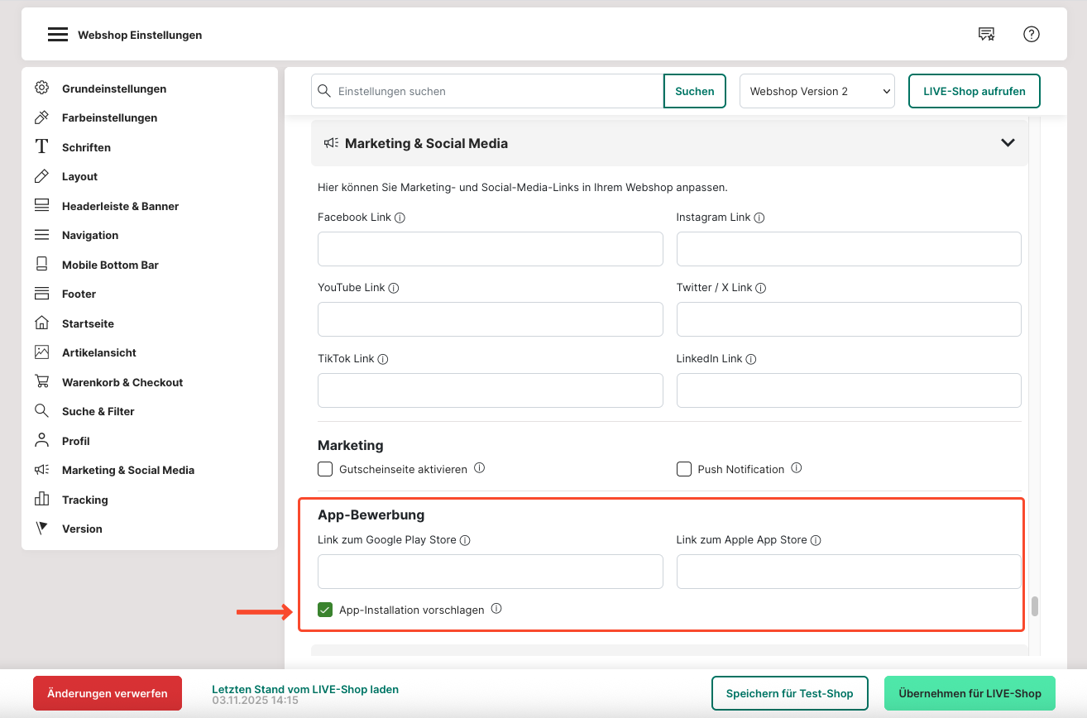Open Farbeinstellungen in the sidebar
Image resolution: width=1087 pixels, height=718 pixels.
click(x=109, y=117)
